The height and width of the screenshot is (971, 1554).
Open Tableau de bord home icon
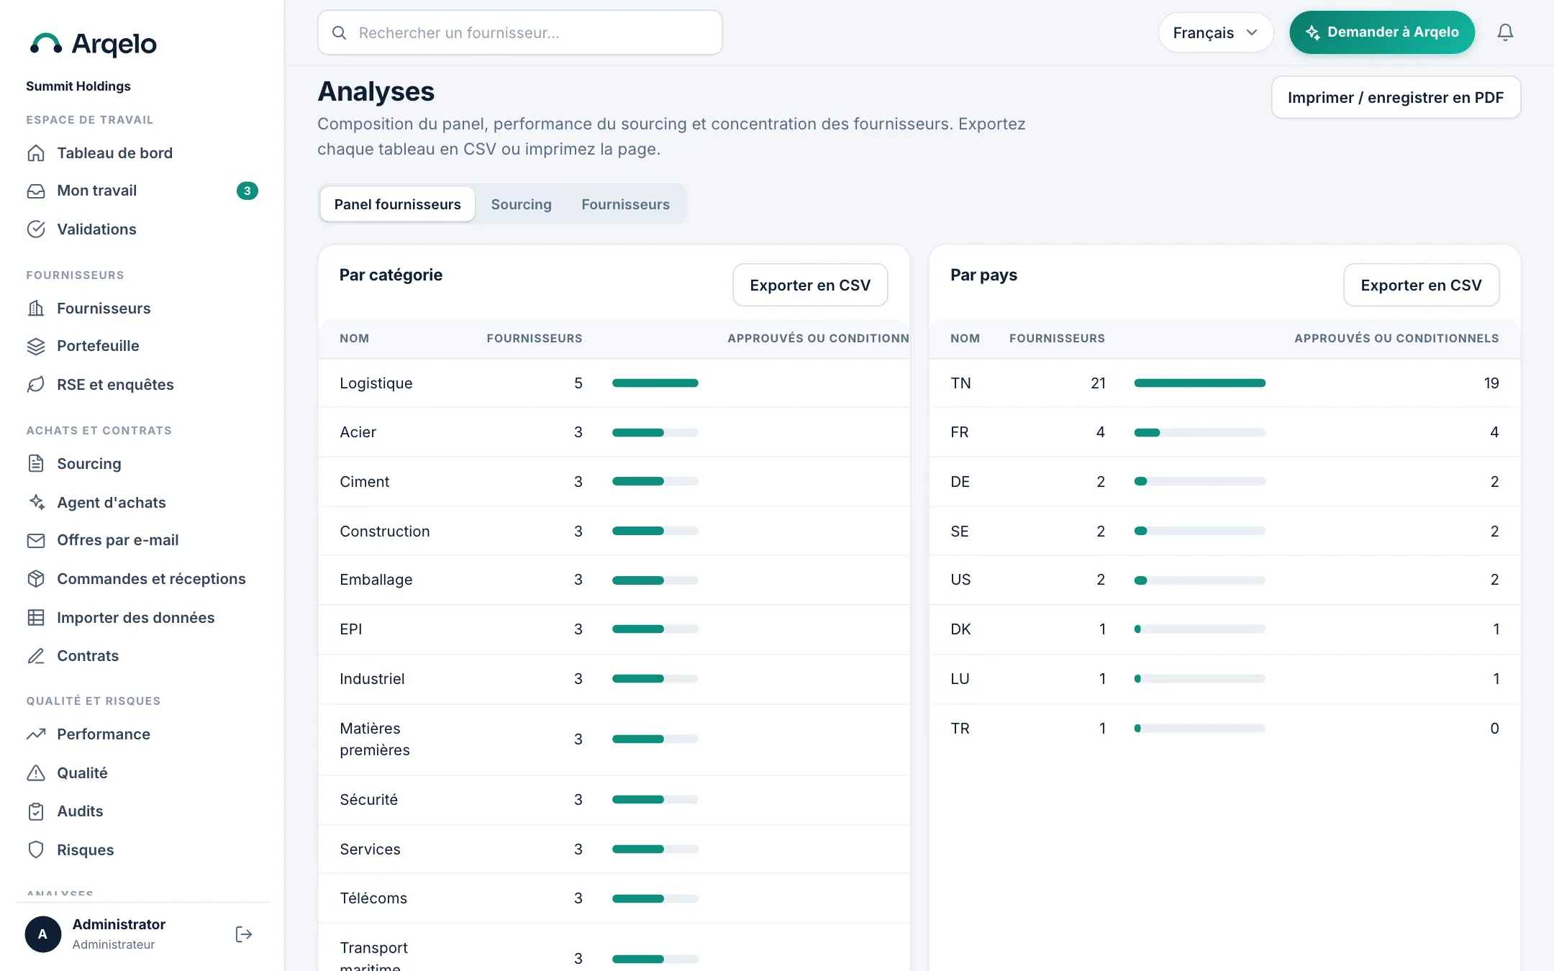[x=36, y=153]
